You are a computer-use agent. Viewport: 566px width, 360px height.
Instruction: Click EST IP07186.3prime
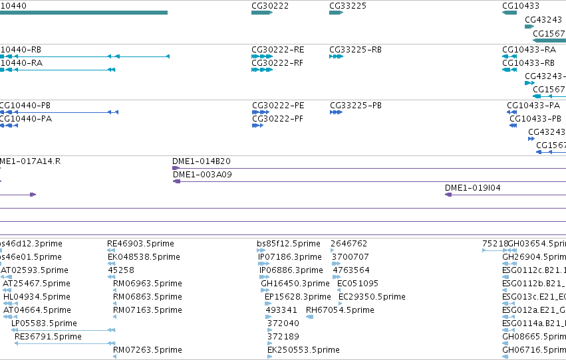tap(290, 257)
